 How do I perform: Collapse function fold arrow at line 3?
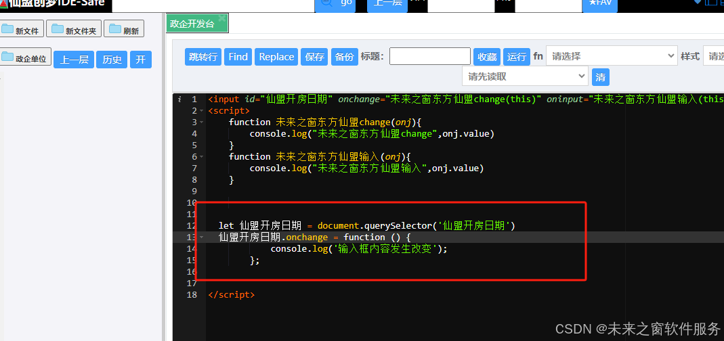coord(201,122)
